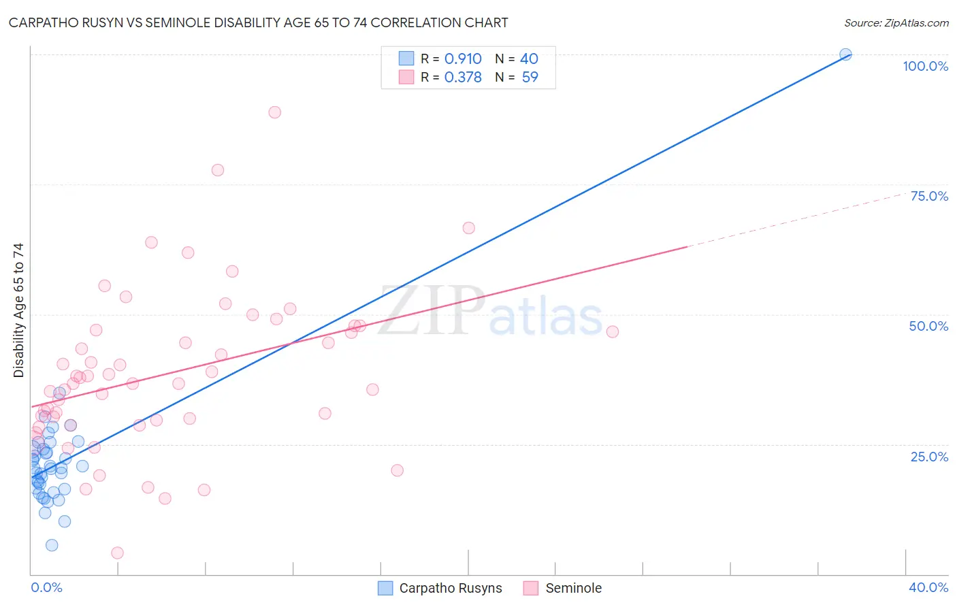Screen dimensions: 957x607
Task: Click the 0.0% x-axis label
Action: (46, 587)
